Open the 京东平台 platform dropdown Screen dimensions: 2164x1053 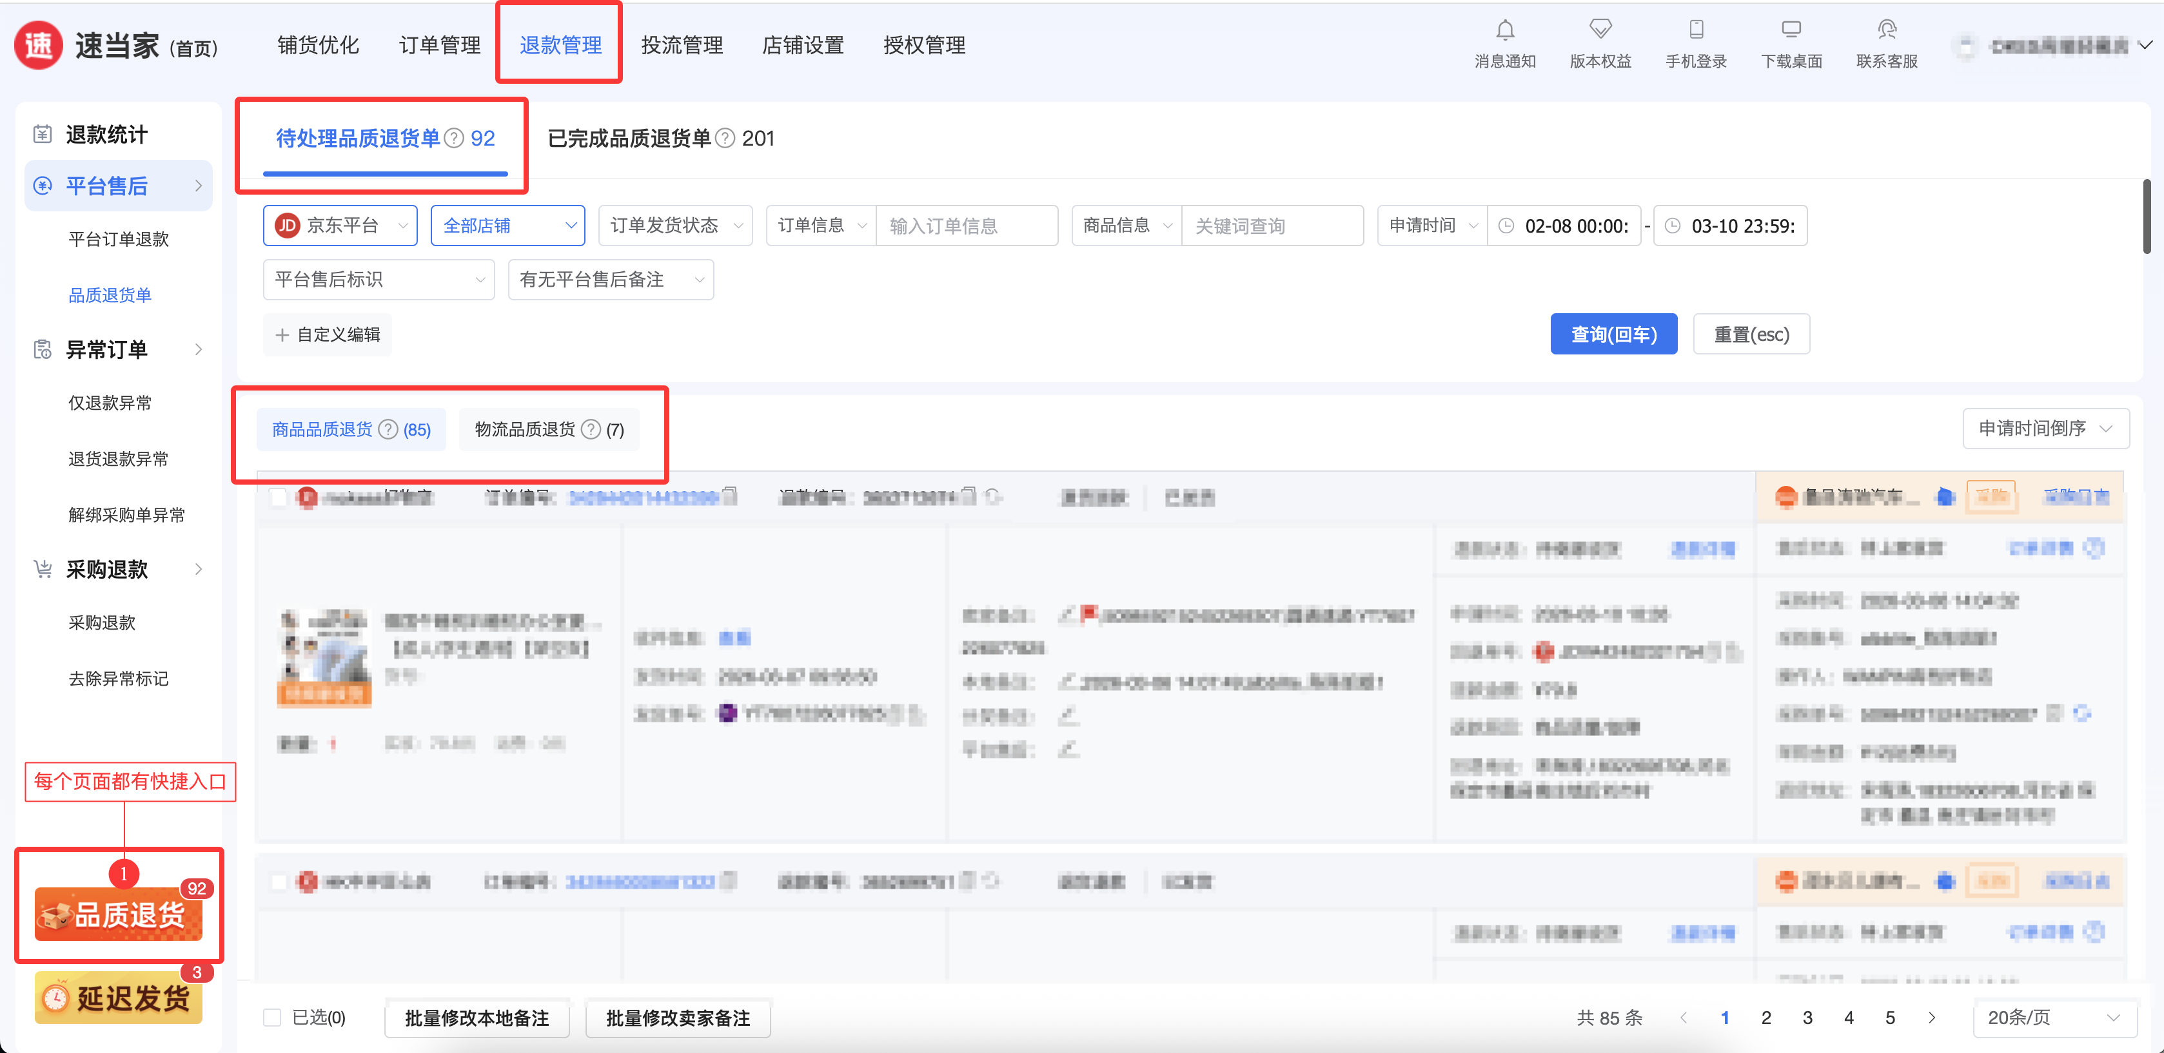[x=340, y=226]
